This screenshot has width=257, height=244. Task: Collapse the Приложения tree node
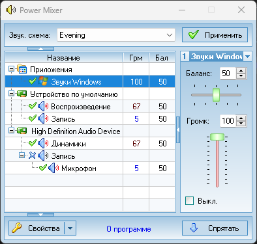[x=11, y=69]
